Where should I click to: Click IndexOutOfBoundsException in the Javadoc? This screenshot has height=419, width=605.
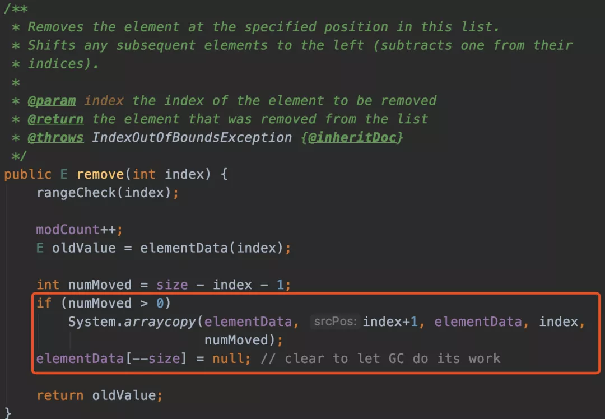tap(192, 138)
